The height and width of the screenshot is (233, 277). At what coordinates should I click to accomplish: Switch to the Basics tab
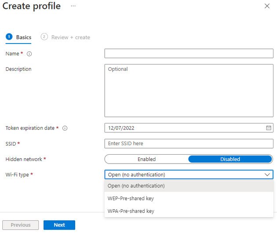click(x=23, y=37)
